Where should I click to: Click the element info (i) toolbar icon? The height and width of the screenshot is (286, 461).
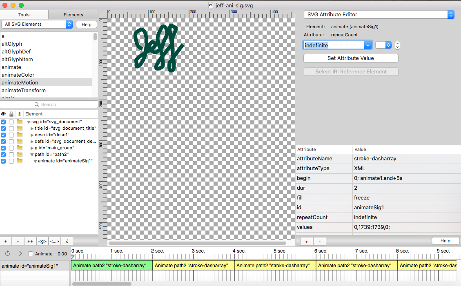pos(67,241)
